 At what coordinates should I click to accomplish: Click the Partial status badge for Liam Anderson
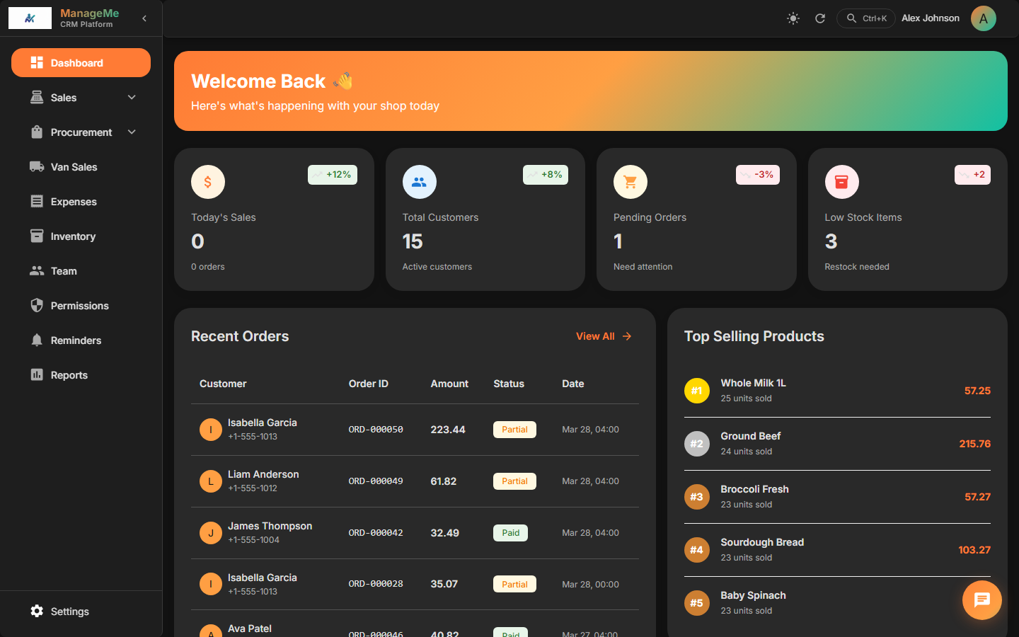[x=514, y=481]
